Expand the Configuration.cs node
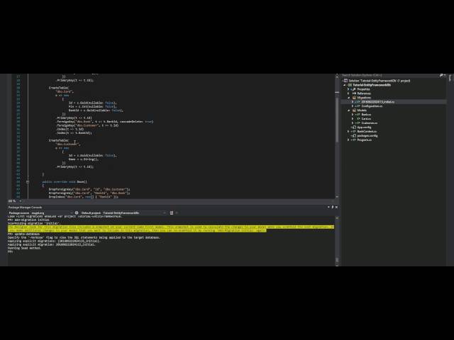This screenshot has width=454, height=340. (353, 106)
